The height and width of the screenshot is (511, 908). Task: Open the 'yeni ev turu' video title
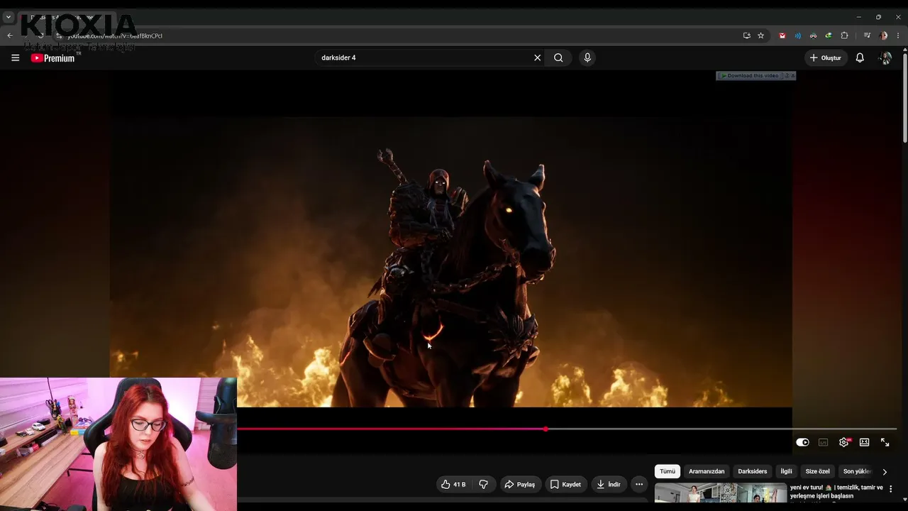coord(836,492)
